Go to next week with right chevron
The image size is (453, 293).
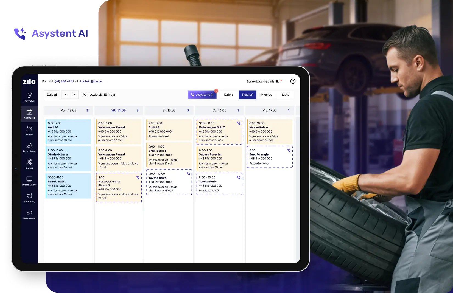[74, 95]
